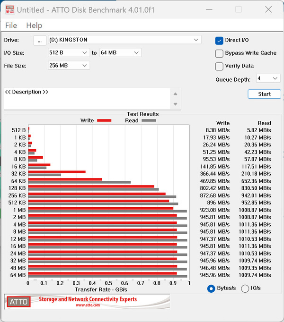The image size is (284, 322).
Task: Click the gray Read legend swatch
Action: [149, 120]
